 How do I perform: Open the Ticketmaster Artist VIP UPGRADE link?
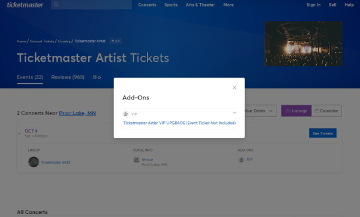[x=179, y=123]
